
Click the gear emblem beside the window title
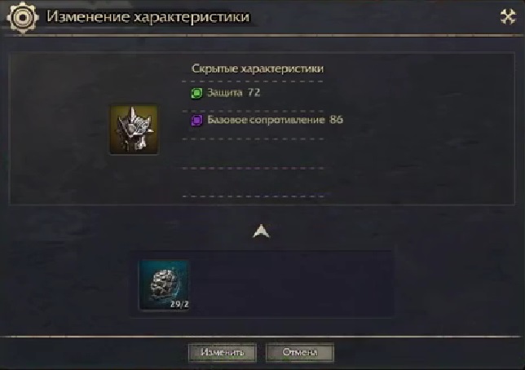point(22,17)
